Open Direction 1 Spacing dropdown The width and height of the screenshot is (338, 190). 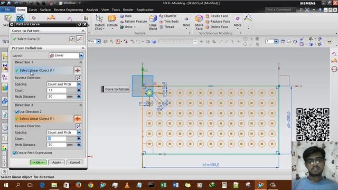tap(79, 84)
